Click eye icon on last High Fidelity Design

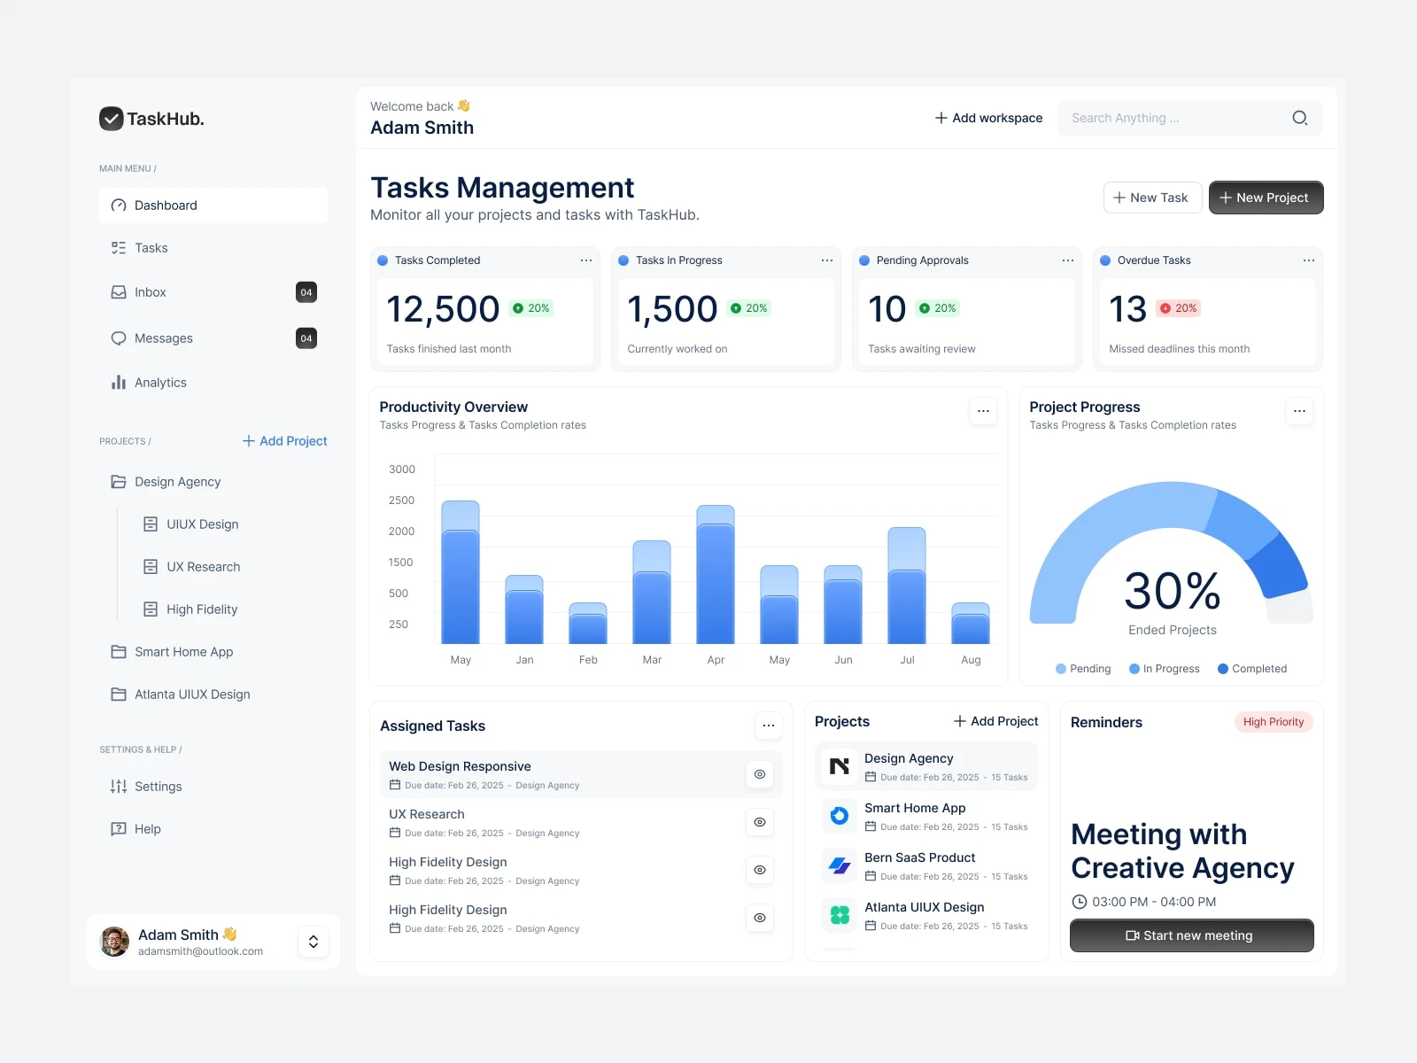point(760,918)
